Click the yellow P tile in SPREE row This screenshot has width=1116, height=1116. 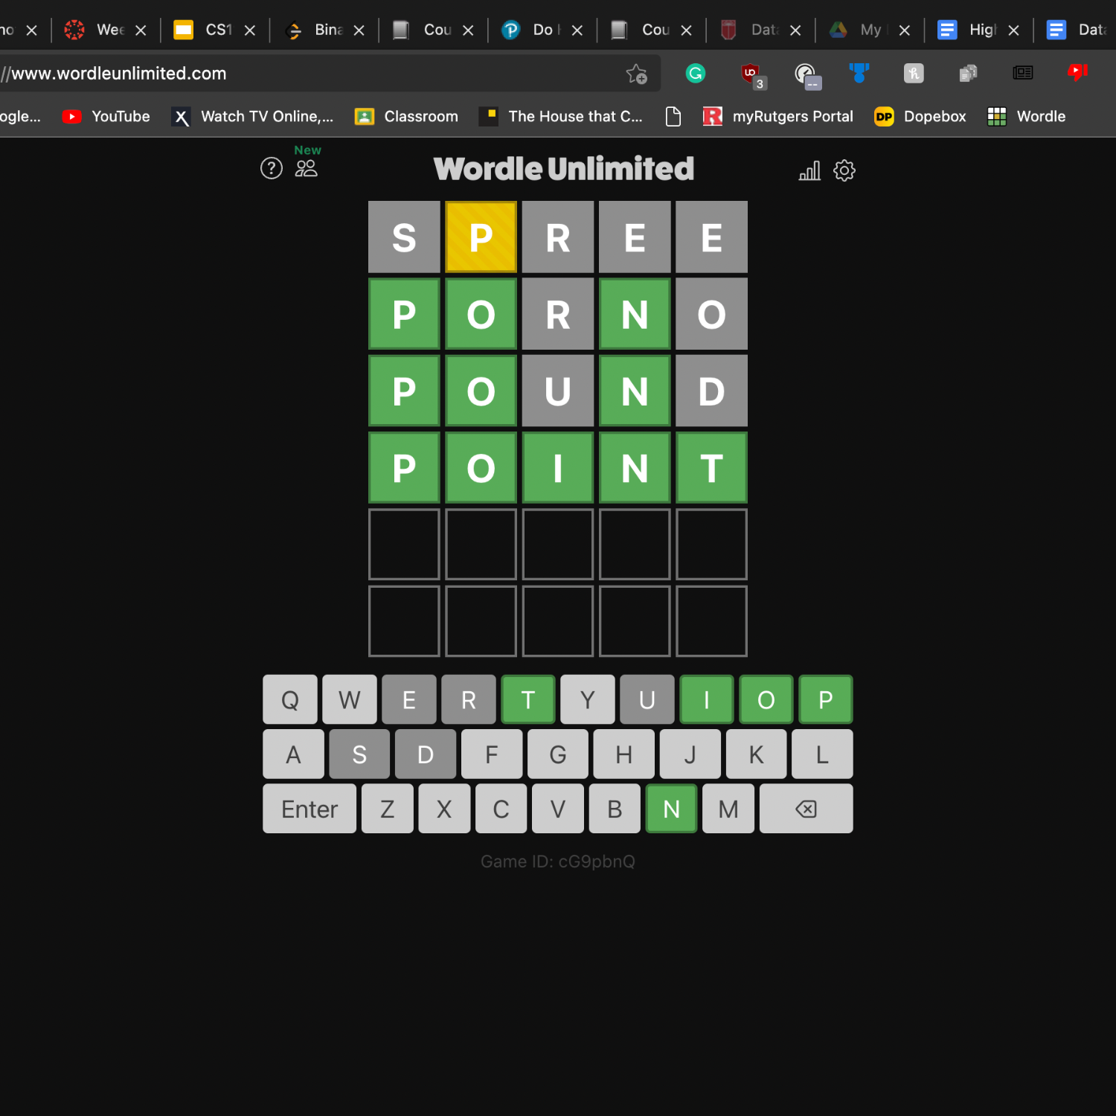[481, 237]
